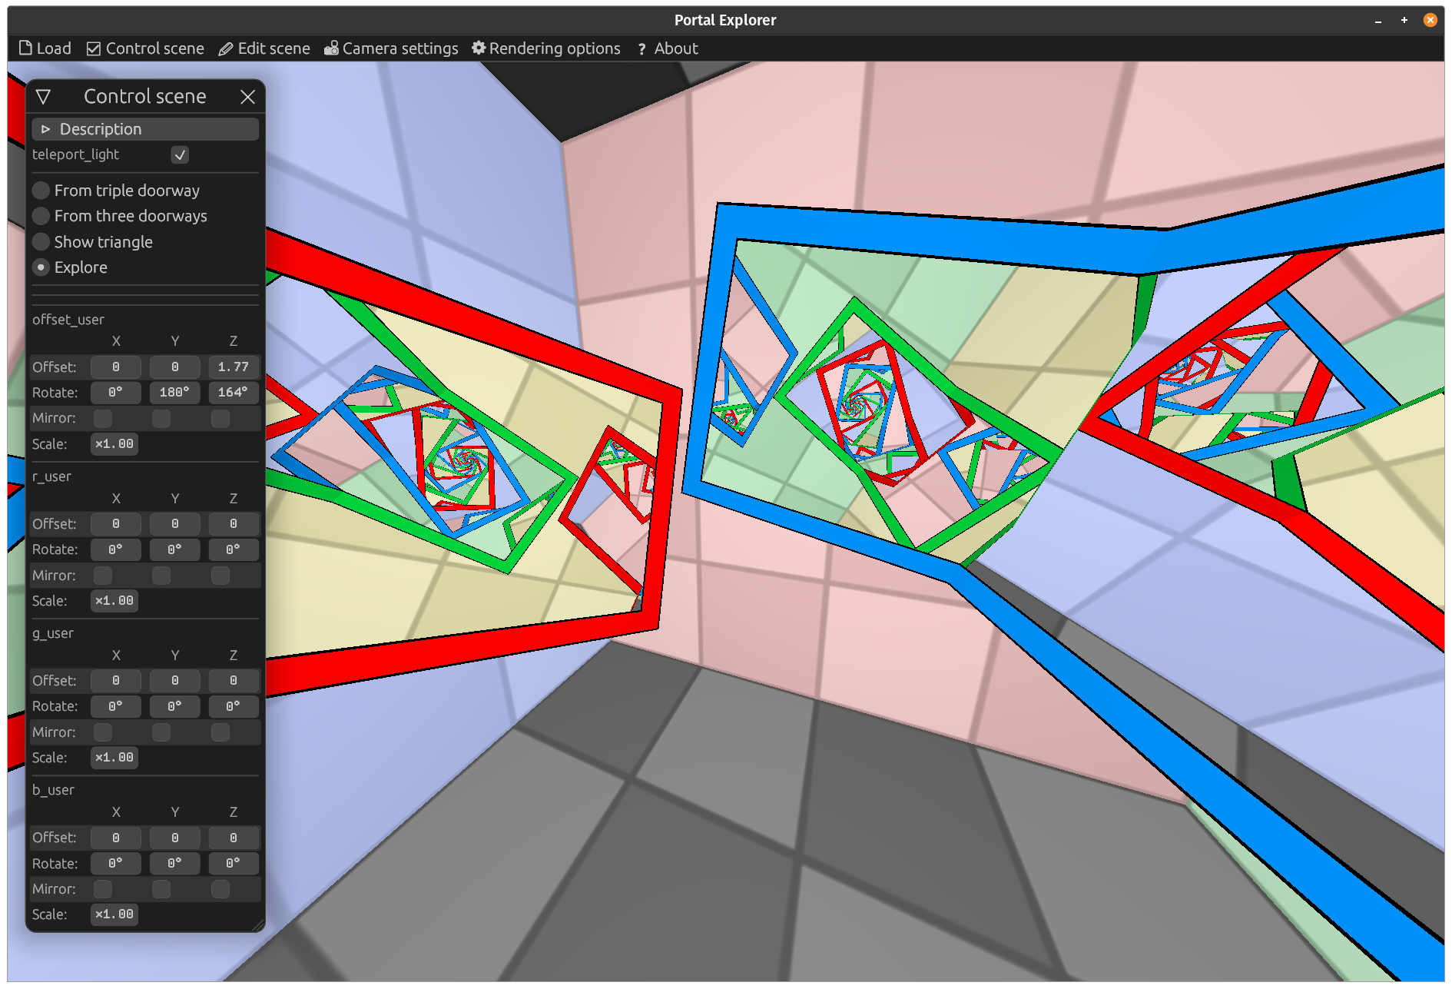
Task: Close the Portal Explorer window
Action: point(1430,21)
